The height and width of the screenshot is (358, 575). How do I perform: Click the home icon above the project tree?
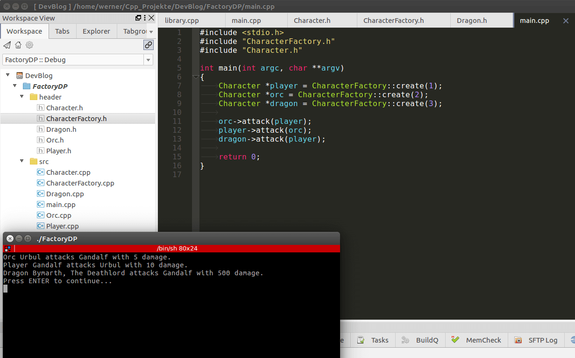pyautogui.click(x=17, y=45)
